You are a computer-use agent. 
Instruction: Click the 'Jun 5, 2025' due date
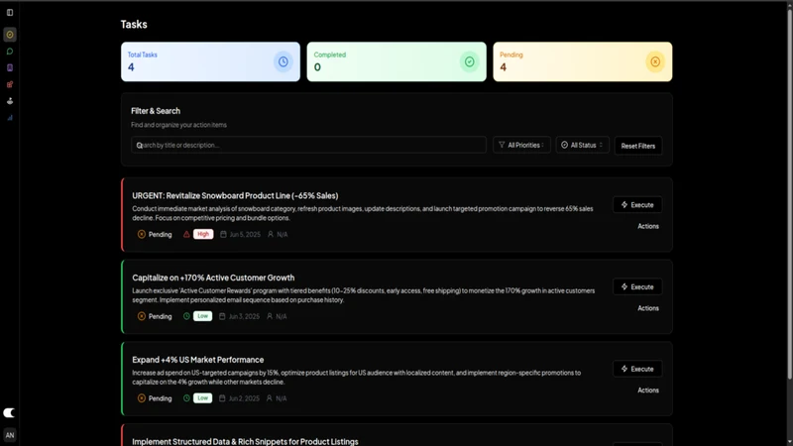tap(245, 235)
